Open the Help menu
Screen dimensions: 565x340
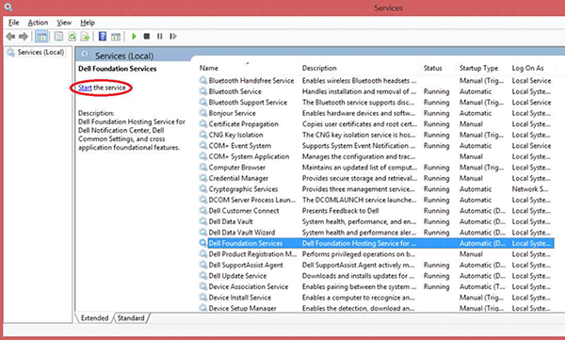(x=88, y=23)
